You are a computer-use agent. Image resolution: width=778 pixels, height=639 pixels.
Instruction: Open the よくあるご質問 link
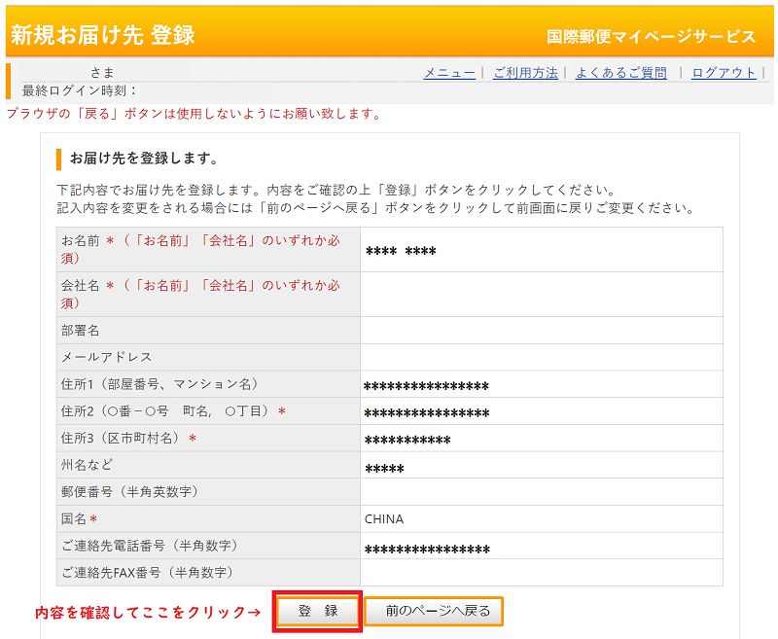(620, 73)
